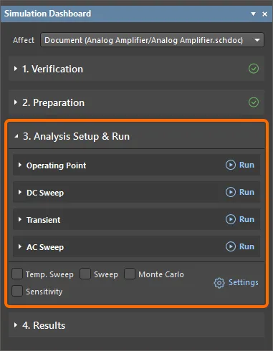
Task: Click the DC Sweep run play icon
Action: (x=231, y=192)
